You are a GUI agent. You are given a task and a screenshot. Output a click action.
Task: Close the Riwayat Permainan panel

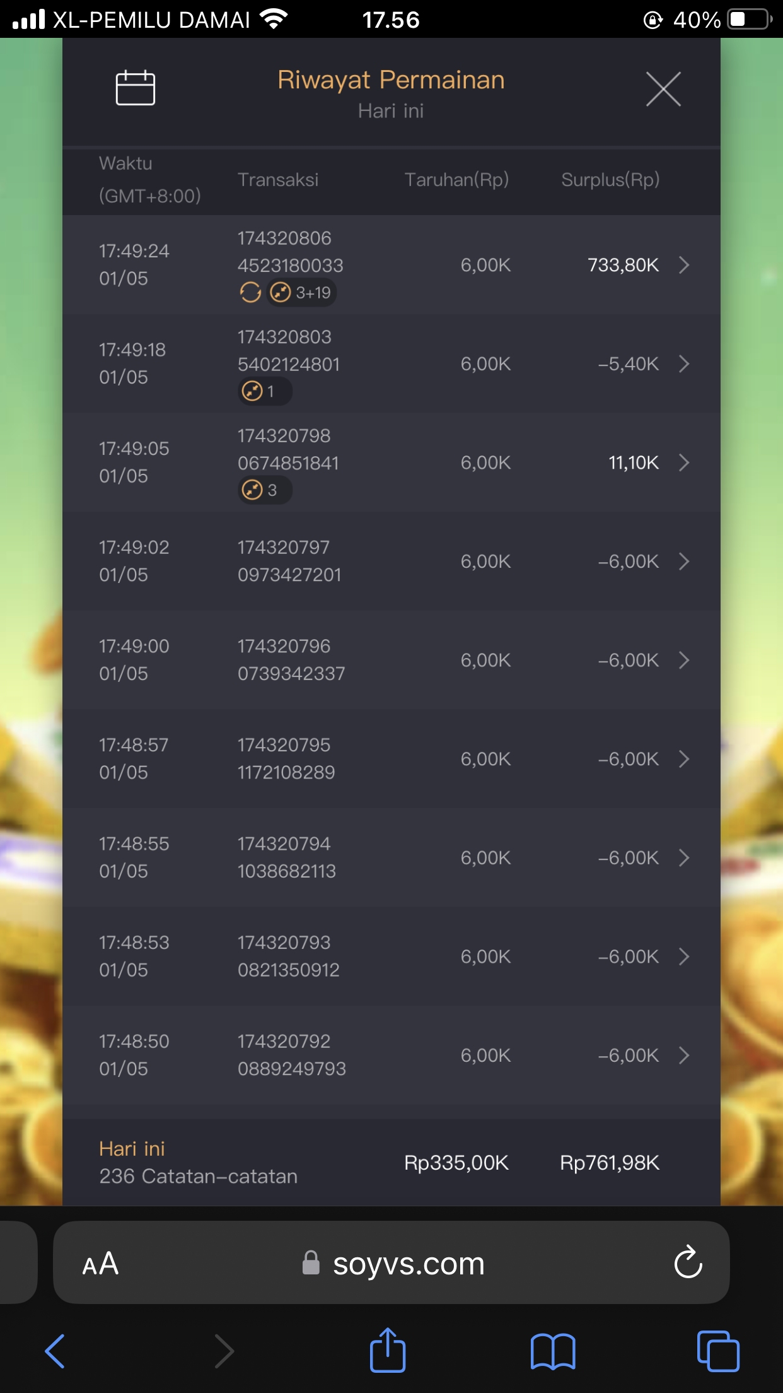click(663, 89)
